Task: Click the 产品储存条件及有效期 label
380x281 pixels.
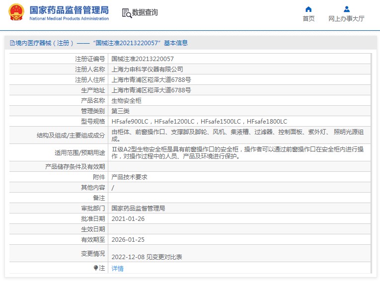Action: pos(75,167)
